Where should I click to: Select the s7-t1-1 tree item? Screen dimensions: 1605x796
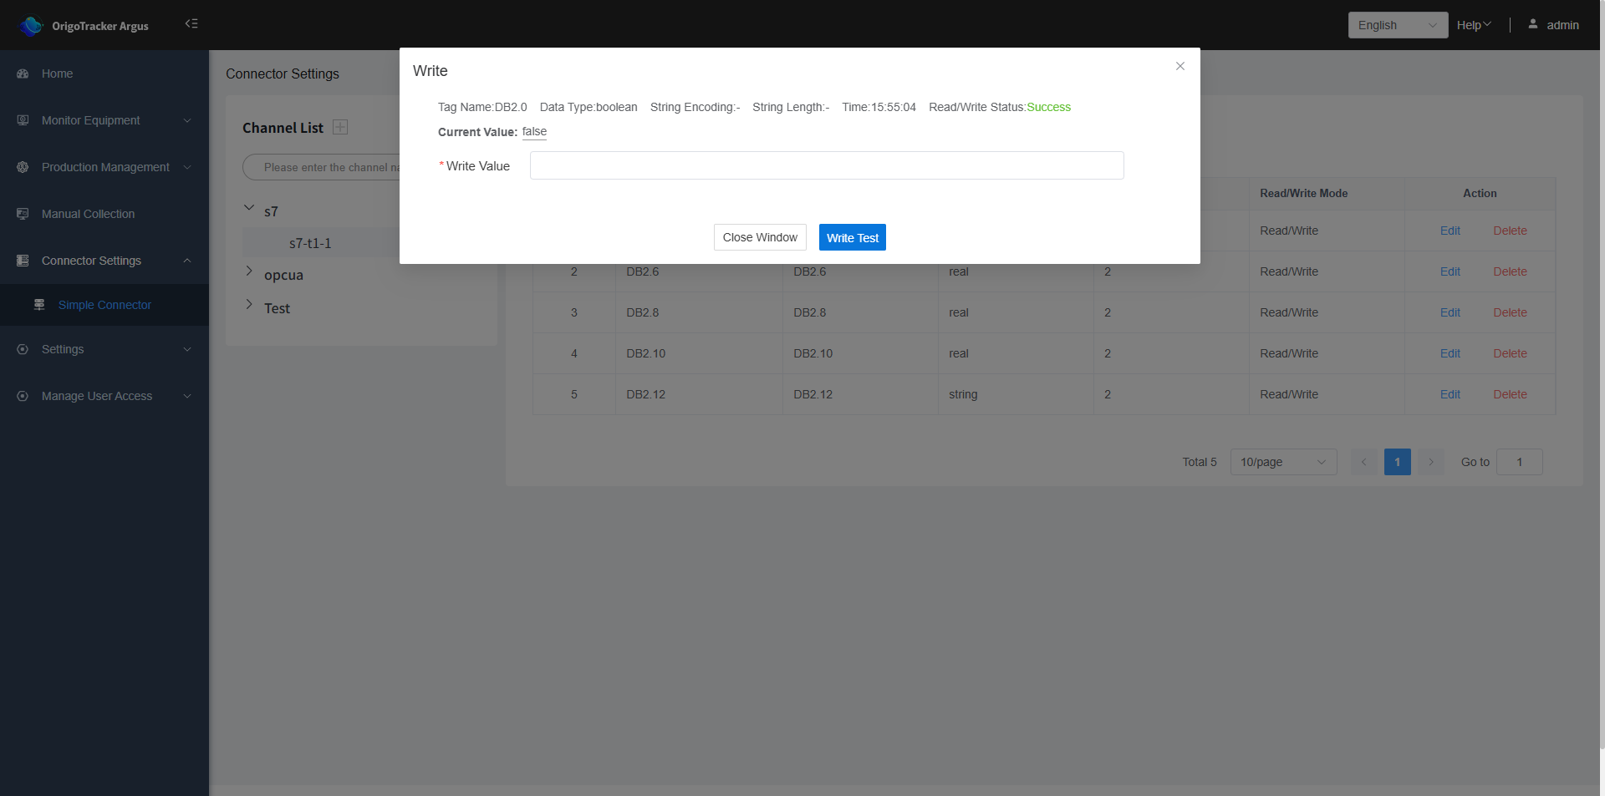tap(310, 244)
